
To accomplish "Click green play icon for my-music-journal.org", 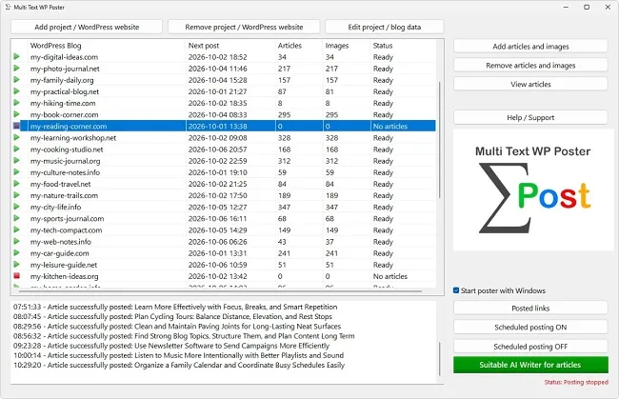I will pos(16,161).
